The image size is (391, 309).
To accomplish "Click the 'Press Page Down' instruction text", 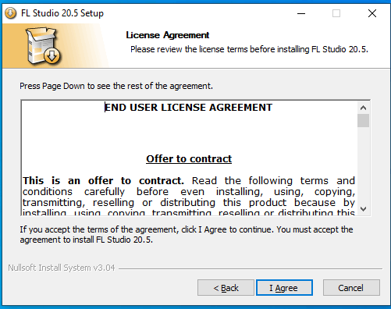I will tap(116, 86).
